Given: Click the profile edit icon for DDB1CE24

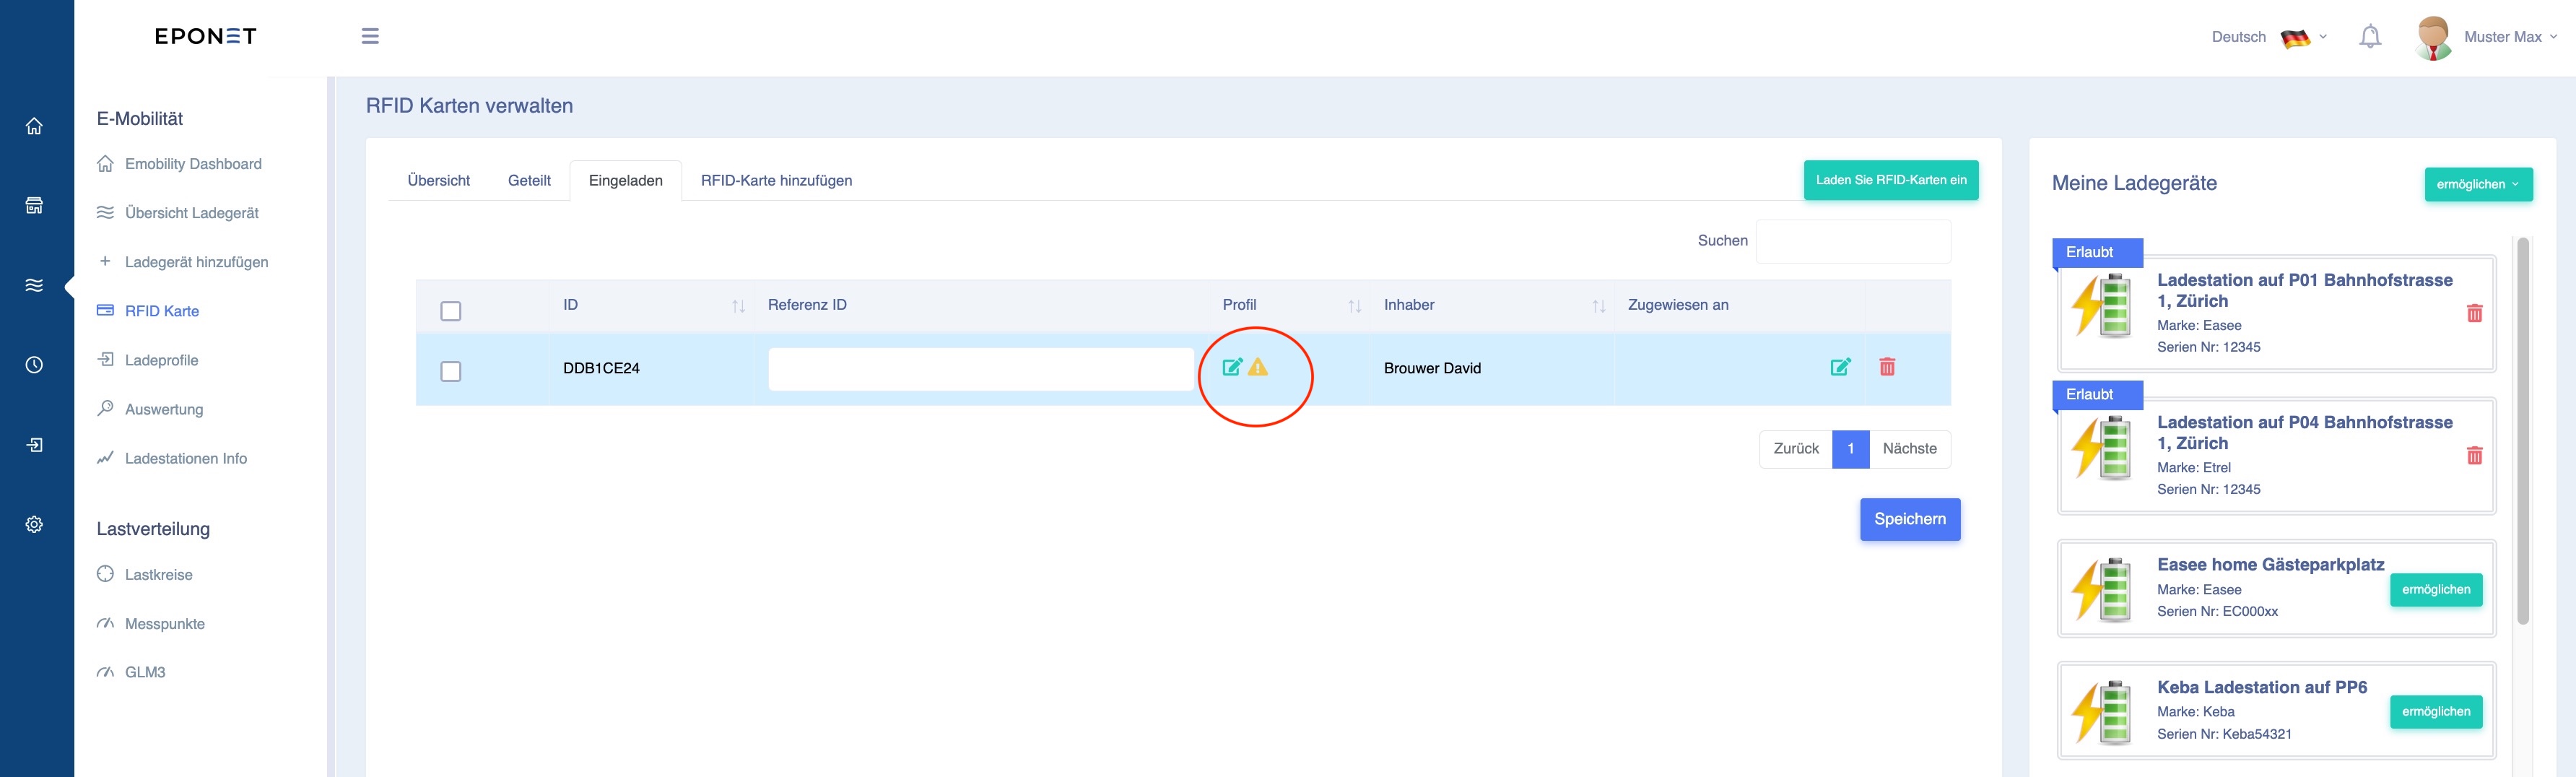Looking at the screenshot, I should [x=1232, y=367].
